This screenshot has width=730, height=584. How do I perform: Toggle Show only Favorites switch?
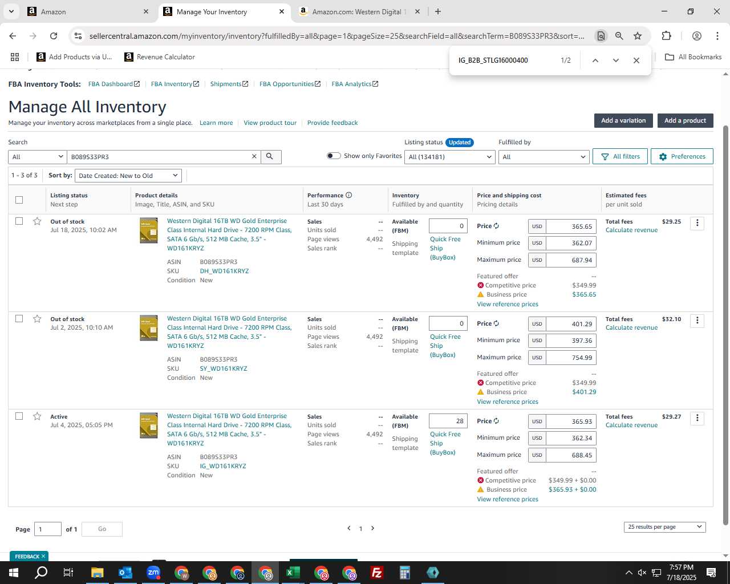coord(334,156)
